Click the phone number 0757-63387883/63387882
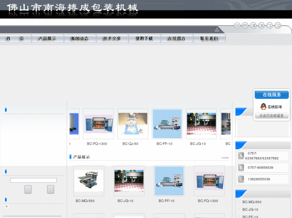 pyautogui.click(x=262, y=156)
